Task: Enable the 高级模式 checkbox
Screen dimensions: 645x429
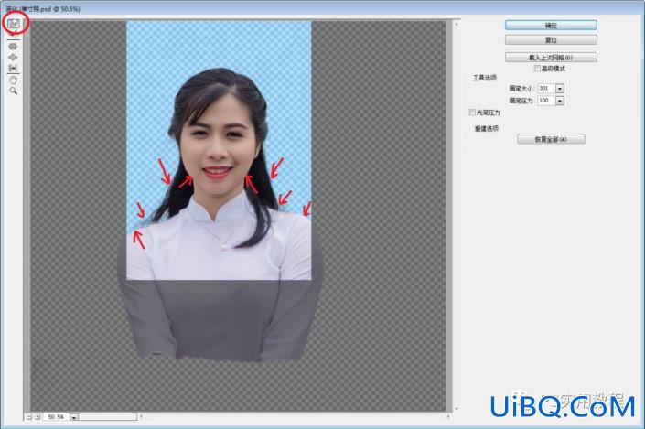Action: 537,69
